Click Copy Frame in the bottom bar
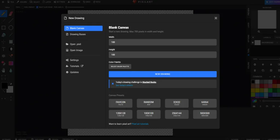280x140 pixels. 37,139
